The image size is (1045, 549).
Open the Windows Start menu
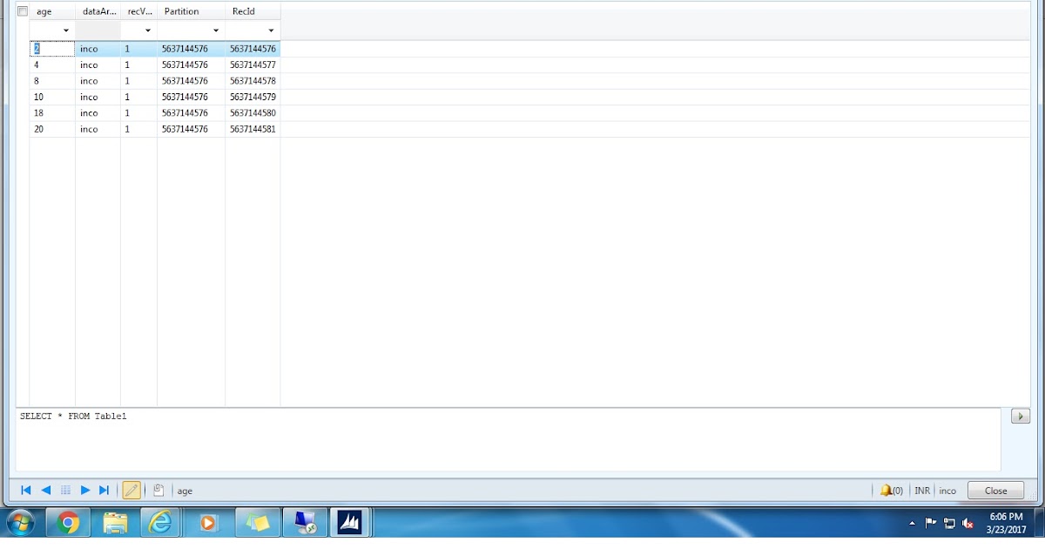[18, 523]
